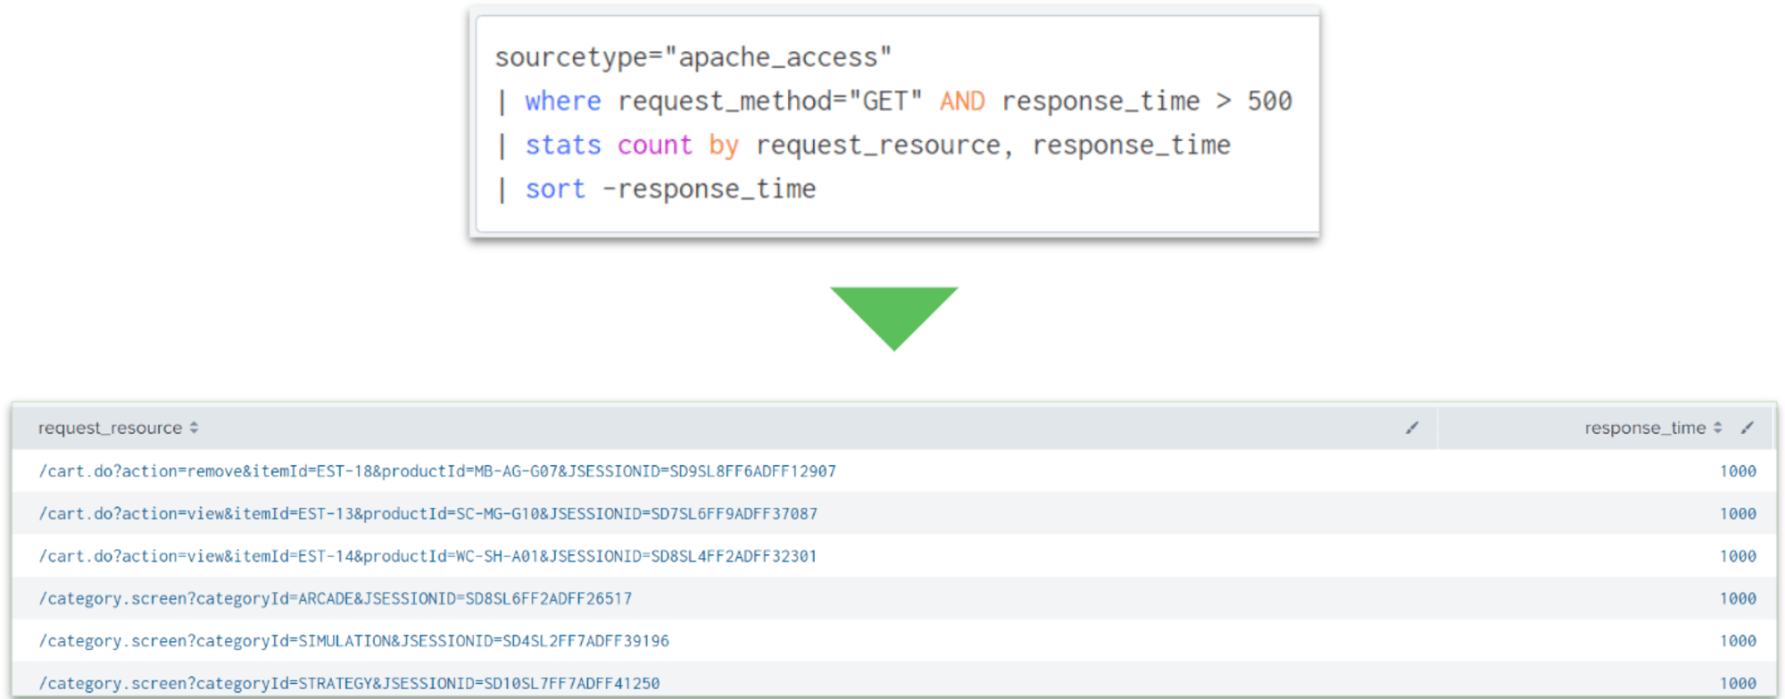Click the 1000 value in the EST-14 row
The height and width of the screenshot is (699, 1785).
[1738, 556]
